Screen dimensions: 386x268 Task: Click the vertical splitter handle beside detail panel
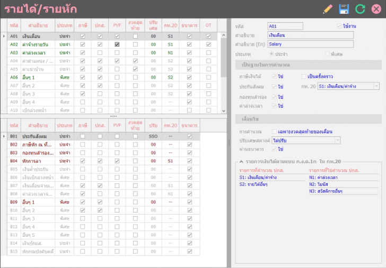click(x=229, y=142)
